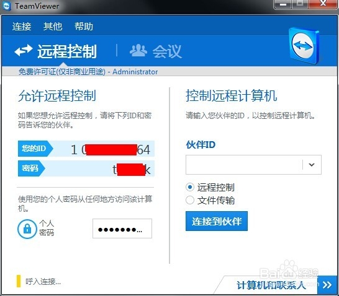The height and width of the screenshot is (296, 339).
Task: Click the 允许远程控制 heading
Action: pos(57,95)
